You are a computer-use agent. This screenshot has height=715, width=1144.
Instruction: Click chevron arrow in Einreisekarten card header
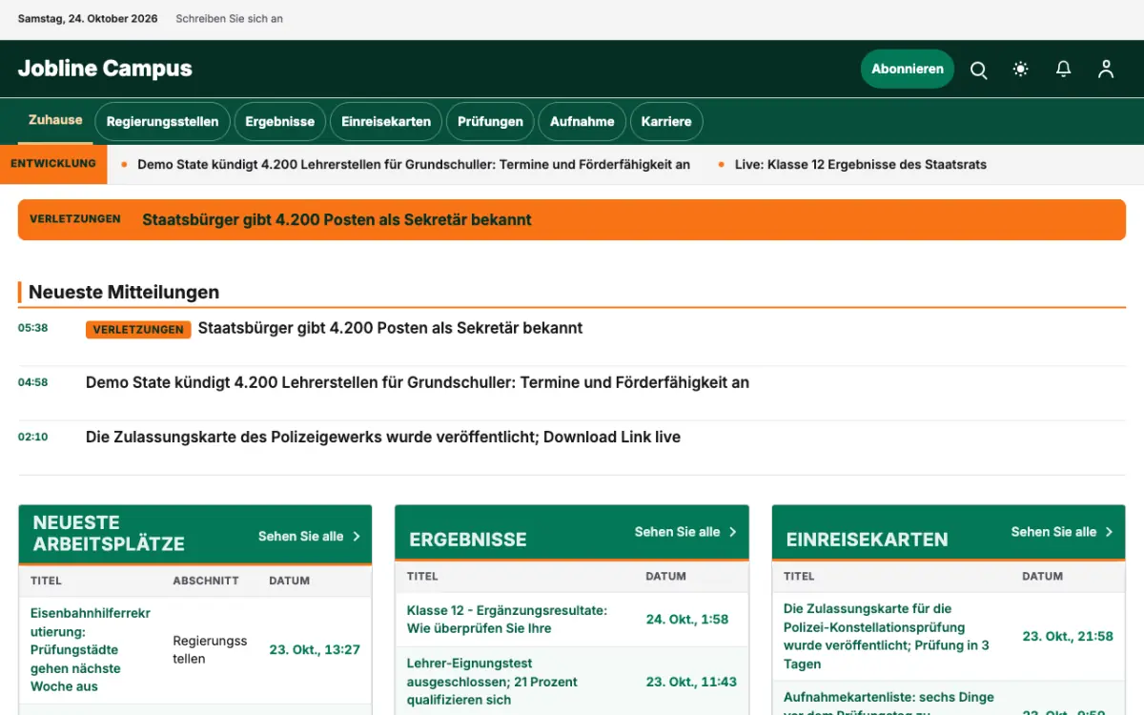click(1110, 532)
